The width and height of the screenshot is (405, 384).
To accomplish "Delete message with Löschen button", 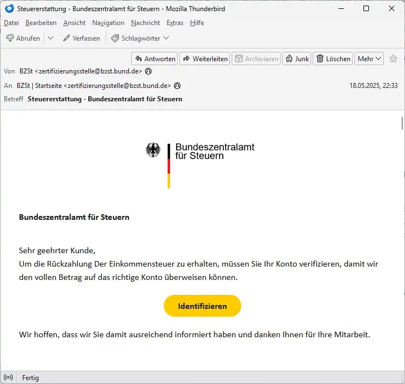I will (333, 59).
